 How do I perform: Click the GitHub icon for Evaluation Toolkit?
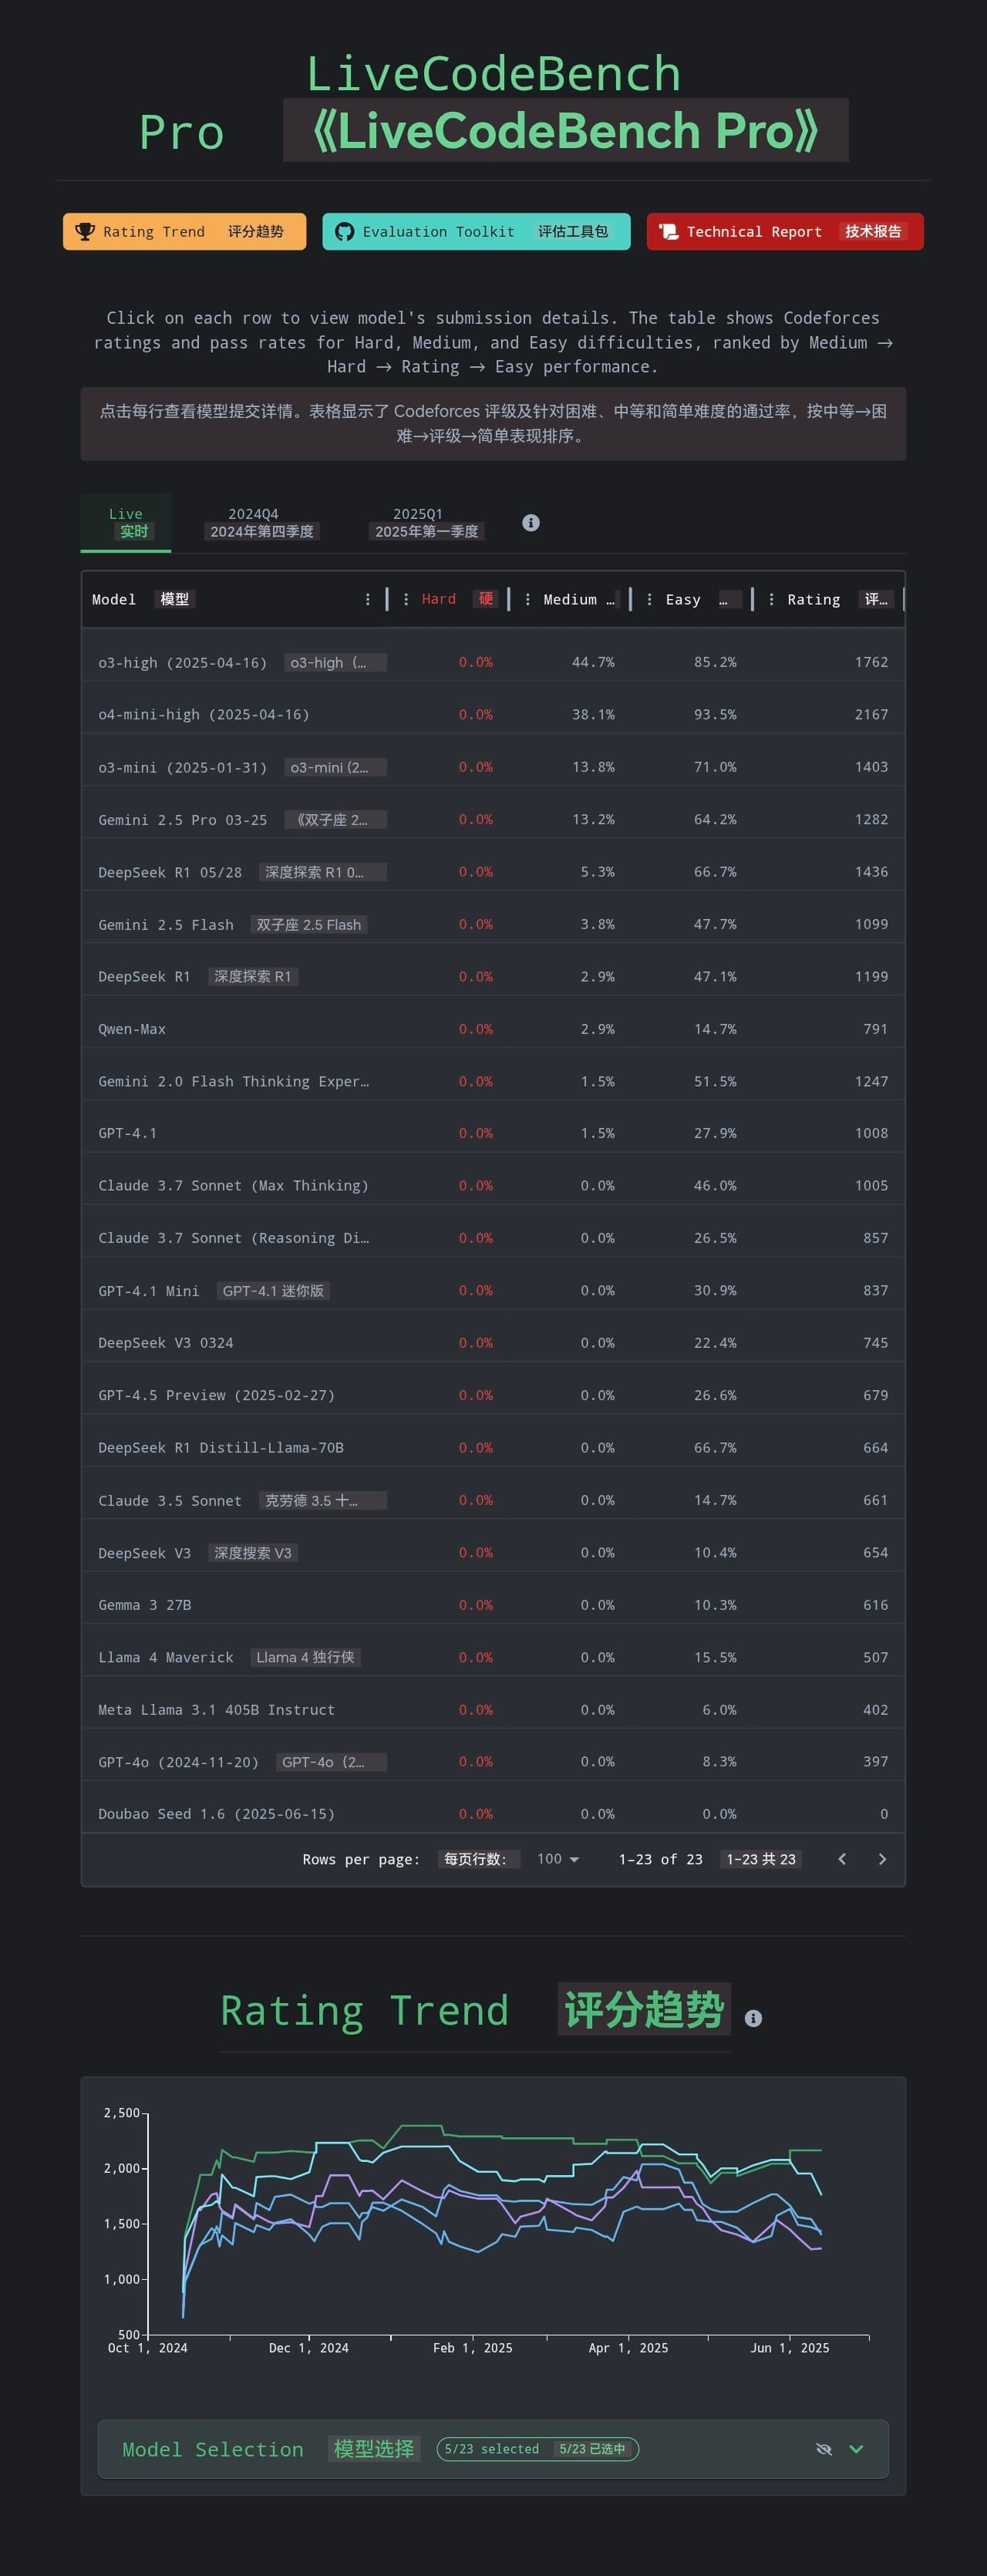[x=345, y=231]
